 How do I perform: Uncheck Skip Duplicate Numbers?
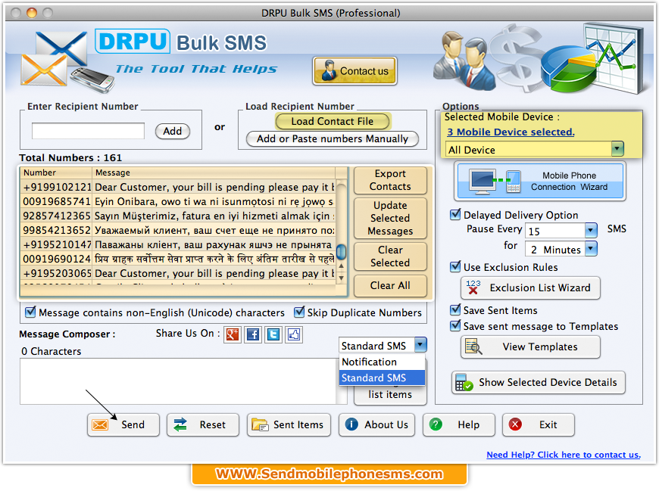point(298,312)
